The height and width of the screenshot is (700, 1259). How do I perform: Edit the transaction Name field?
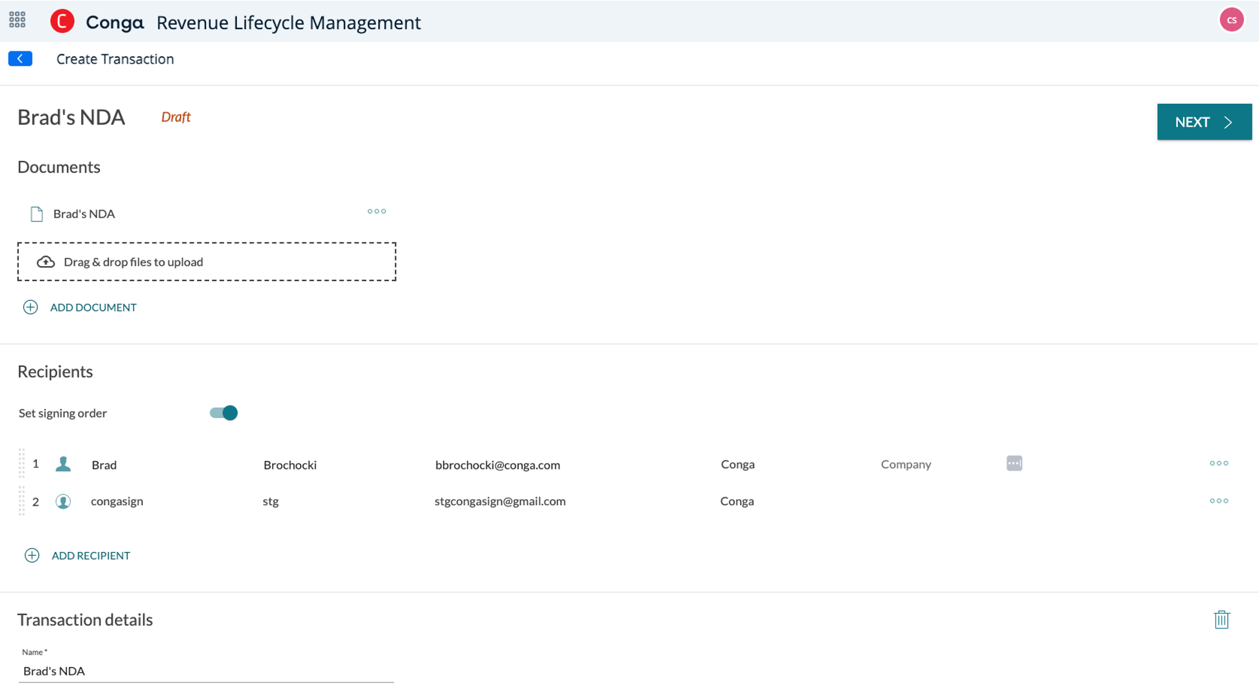click(x=206, y=671)
